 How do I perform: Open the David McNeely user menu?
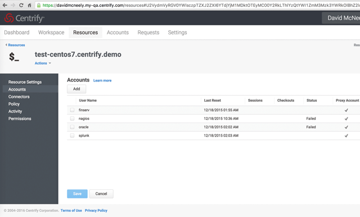pos(341,18)
